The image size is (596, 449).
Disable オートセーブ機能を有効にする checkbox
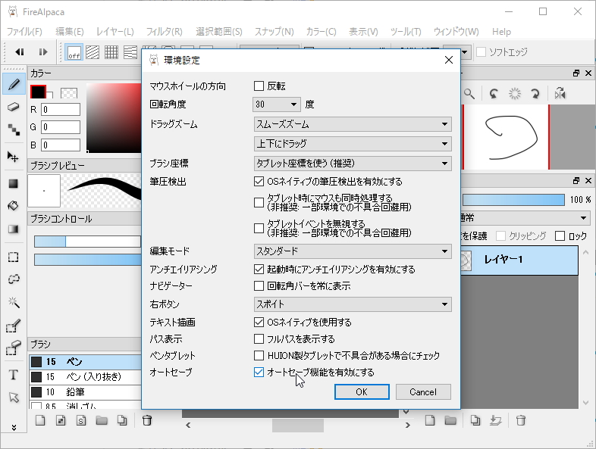point(259,373)
